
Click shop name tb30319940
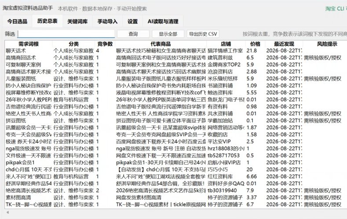(x=222, y=191)
